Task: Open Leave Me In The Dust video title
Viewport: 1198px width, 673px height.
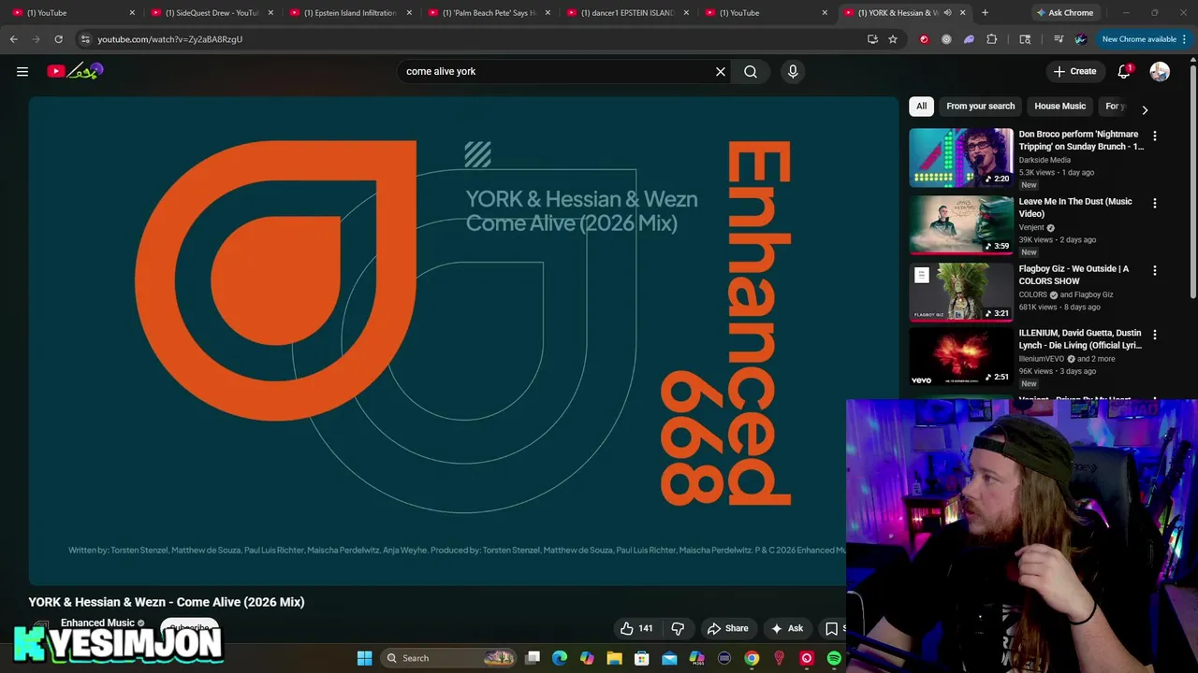Action: click(1075, 208)
